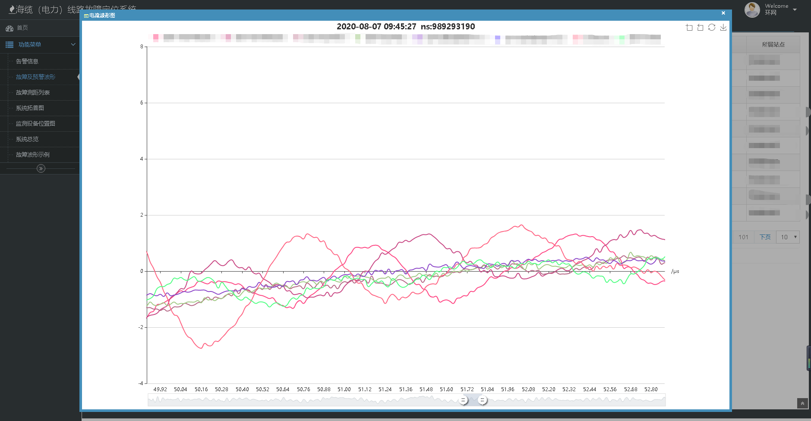Open the 系统拓普图 link
Viewport: 811px width, 421px height.
point(30,108)
